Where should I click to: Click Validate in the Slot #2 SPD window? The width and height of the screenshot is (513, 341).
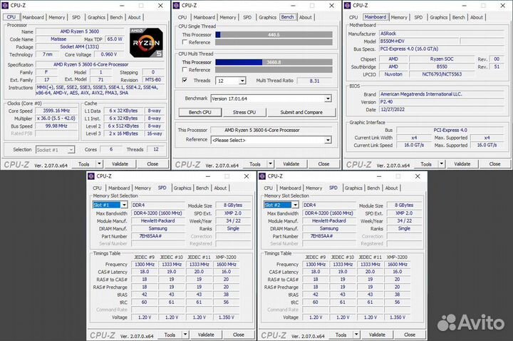click(x=377, y=335)
